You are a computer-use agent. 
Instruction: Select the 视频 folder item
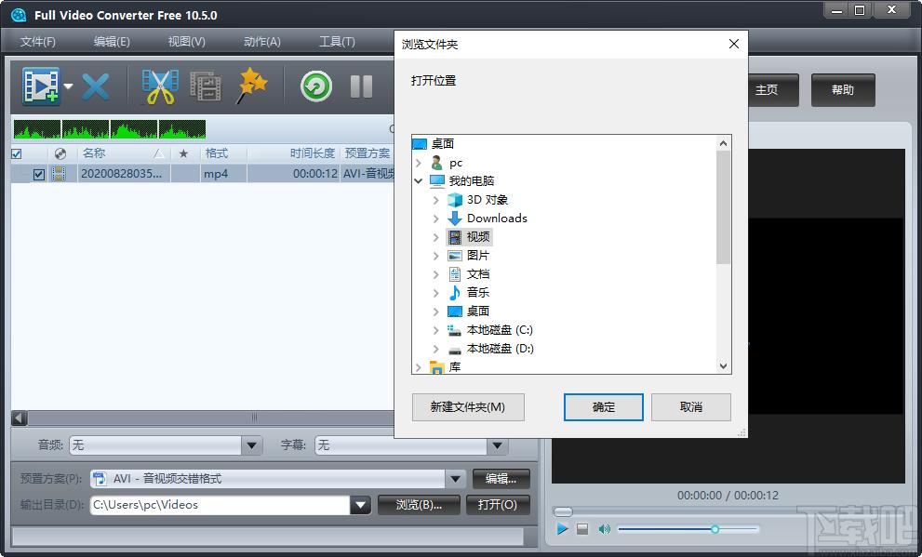[469, 237]
